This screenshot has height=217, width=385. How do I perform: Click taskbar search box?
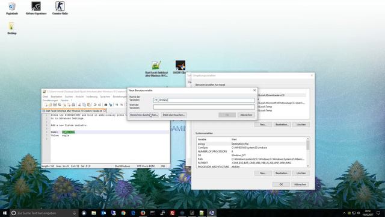pos(44,213)
